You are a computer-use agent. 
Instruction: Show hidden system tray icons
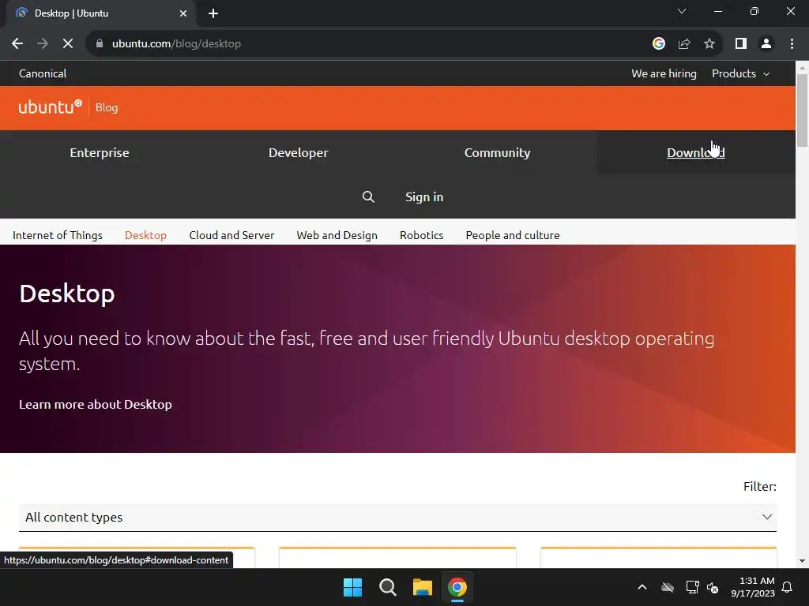(642, 587)
